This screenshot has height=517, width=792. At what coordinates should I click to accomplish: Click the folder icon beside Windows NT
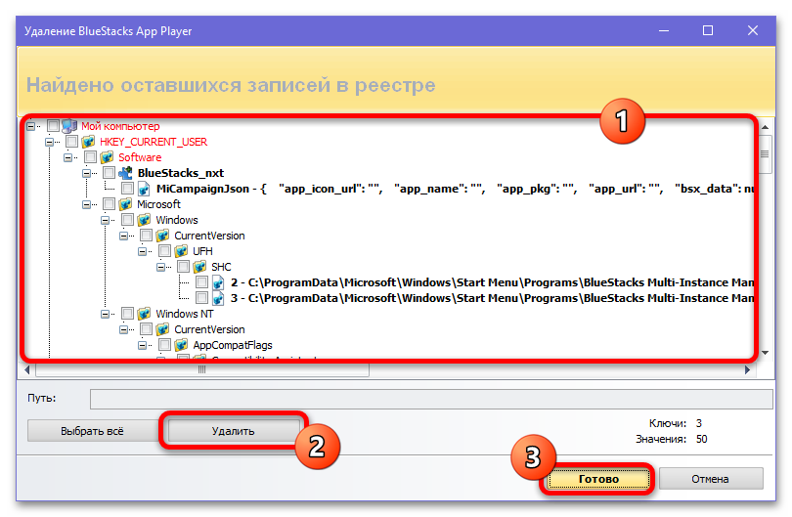[x=144, y=314]
